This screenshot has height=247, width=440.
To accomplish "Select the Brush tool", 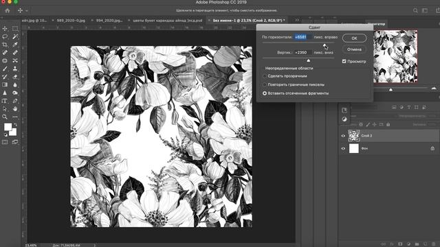I will 5,69.
